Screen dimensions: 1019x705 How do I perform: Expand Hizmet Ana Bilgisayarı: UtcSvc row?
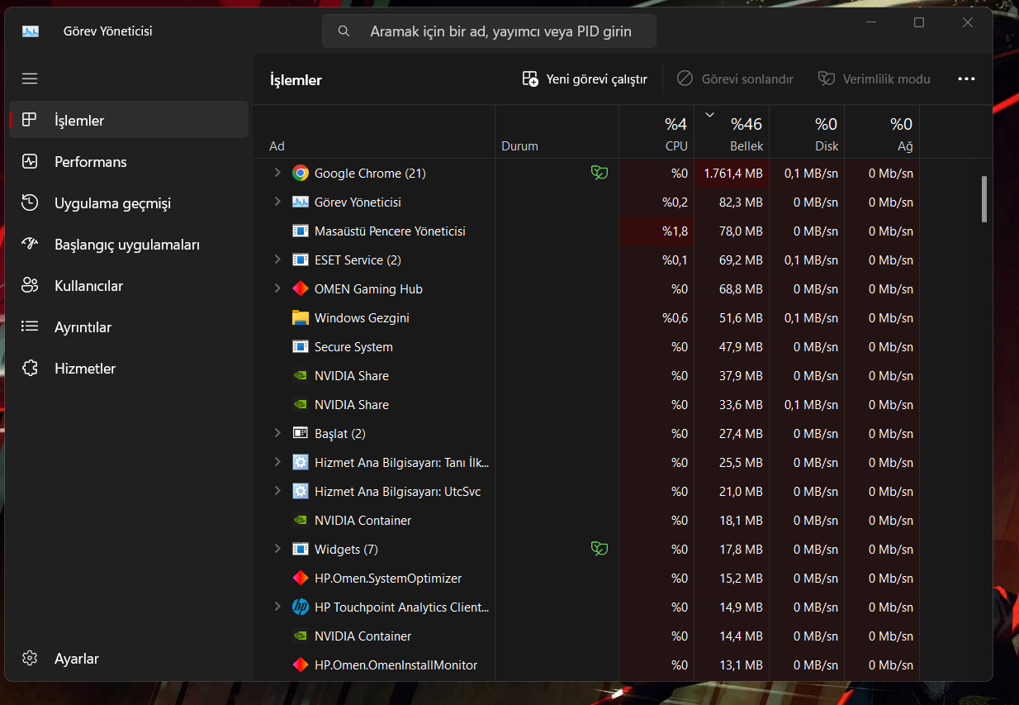pyautogui.click(x=277, y=491)
